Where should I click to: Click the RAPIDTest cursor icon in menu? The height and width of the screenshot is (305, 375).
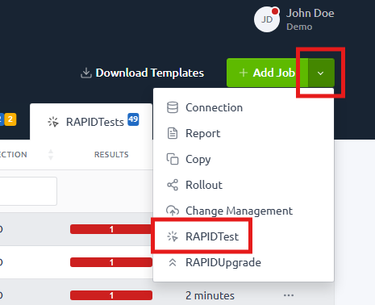173,236
